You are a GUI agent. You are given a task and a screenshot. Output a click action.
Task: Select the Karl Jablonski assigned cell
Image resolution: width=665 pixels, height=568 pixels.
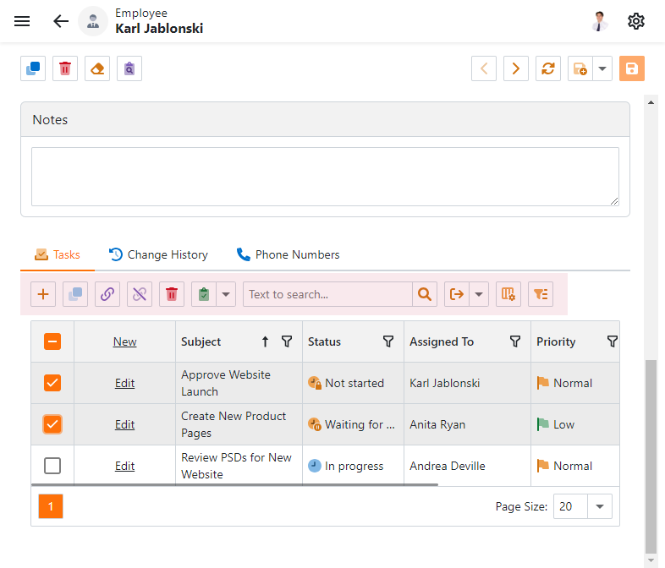[467, 383]
